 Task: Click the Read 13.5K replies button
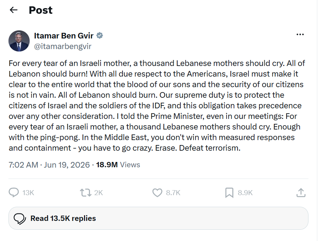pyautogui.click(x=158, y=218)
